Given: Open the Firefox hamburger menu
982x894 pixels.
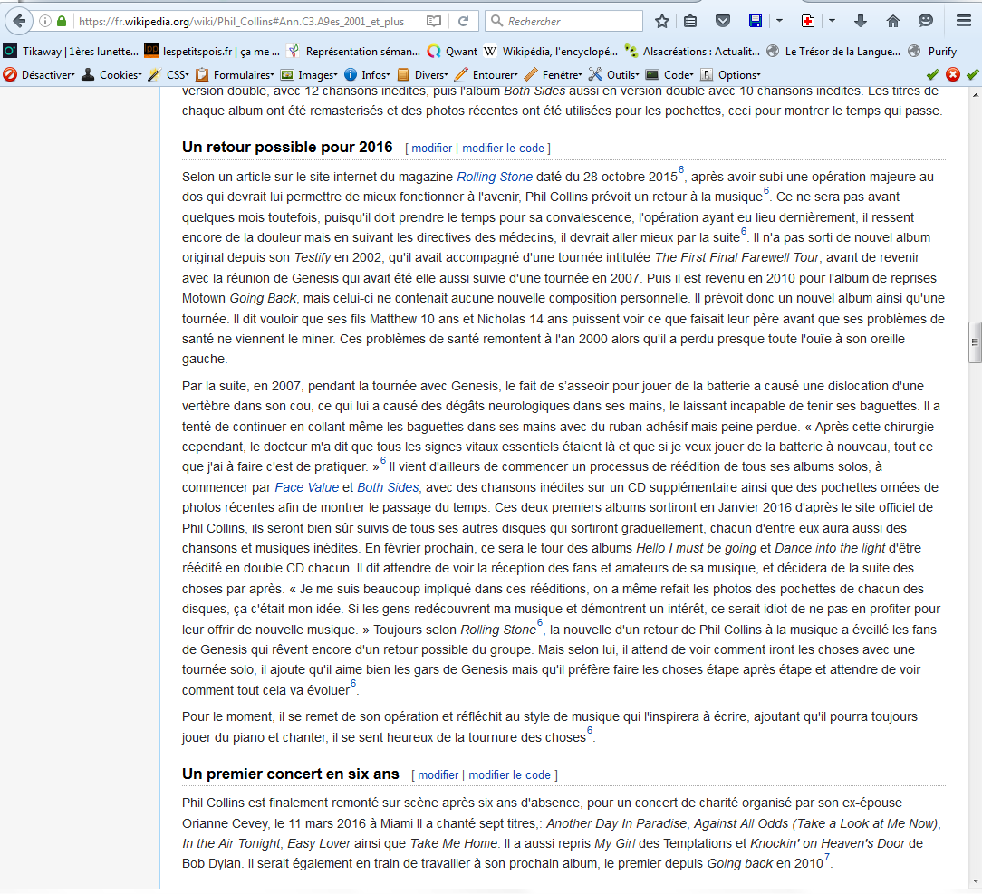Looking at the screenshot, I should tap(963, 21).
